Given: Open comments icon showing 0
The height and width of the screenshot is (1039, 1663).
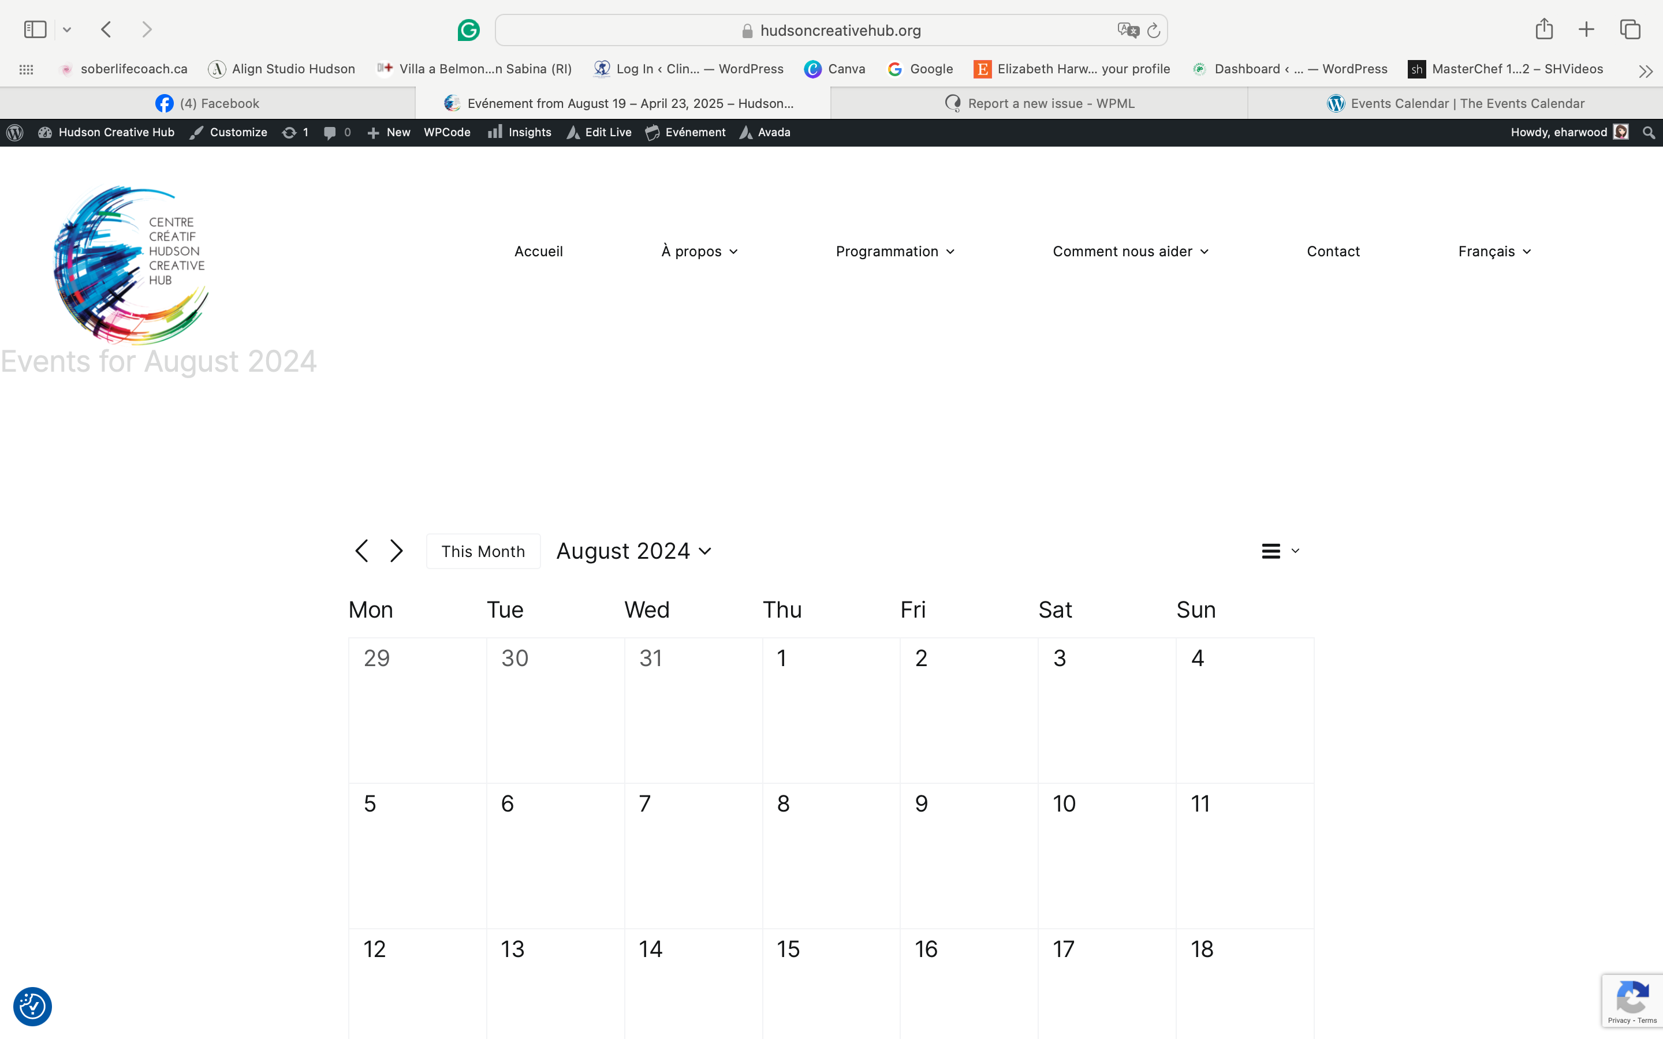Looking at the screenshot, I should click(337, 133).
